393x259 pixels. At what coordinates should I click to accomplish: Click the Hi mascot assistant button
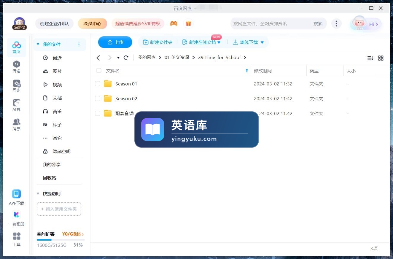click(x=366, y=24)
